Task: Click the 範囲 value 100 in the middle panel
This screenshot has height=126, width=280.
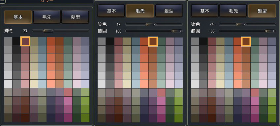Action: 118,31
